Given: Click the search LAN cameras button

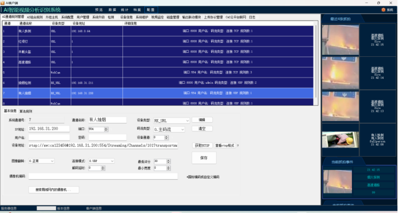Looking at the screenshot, I should (x=53, y=189).
